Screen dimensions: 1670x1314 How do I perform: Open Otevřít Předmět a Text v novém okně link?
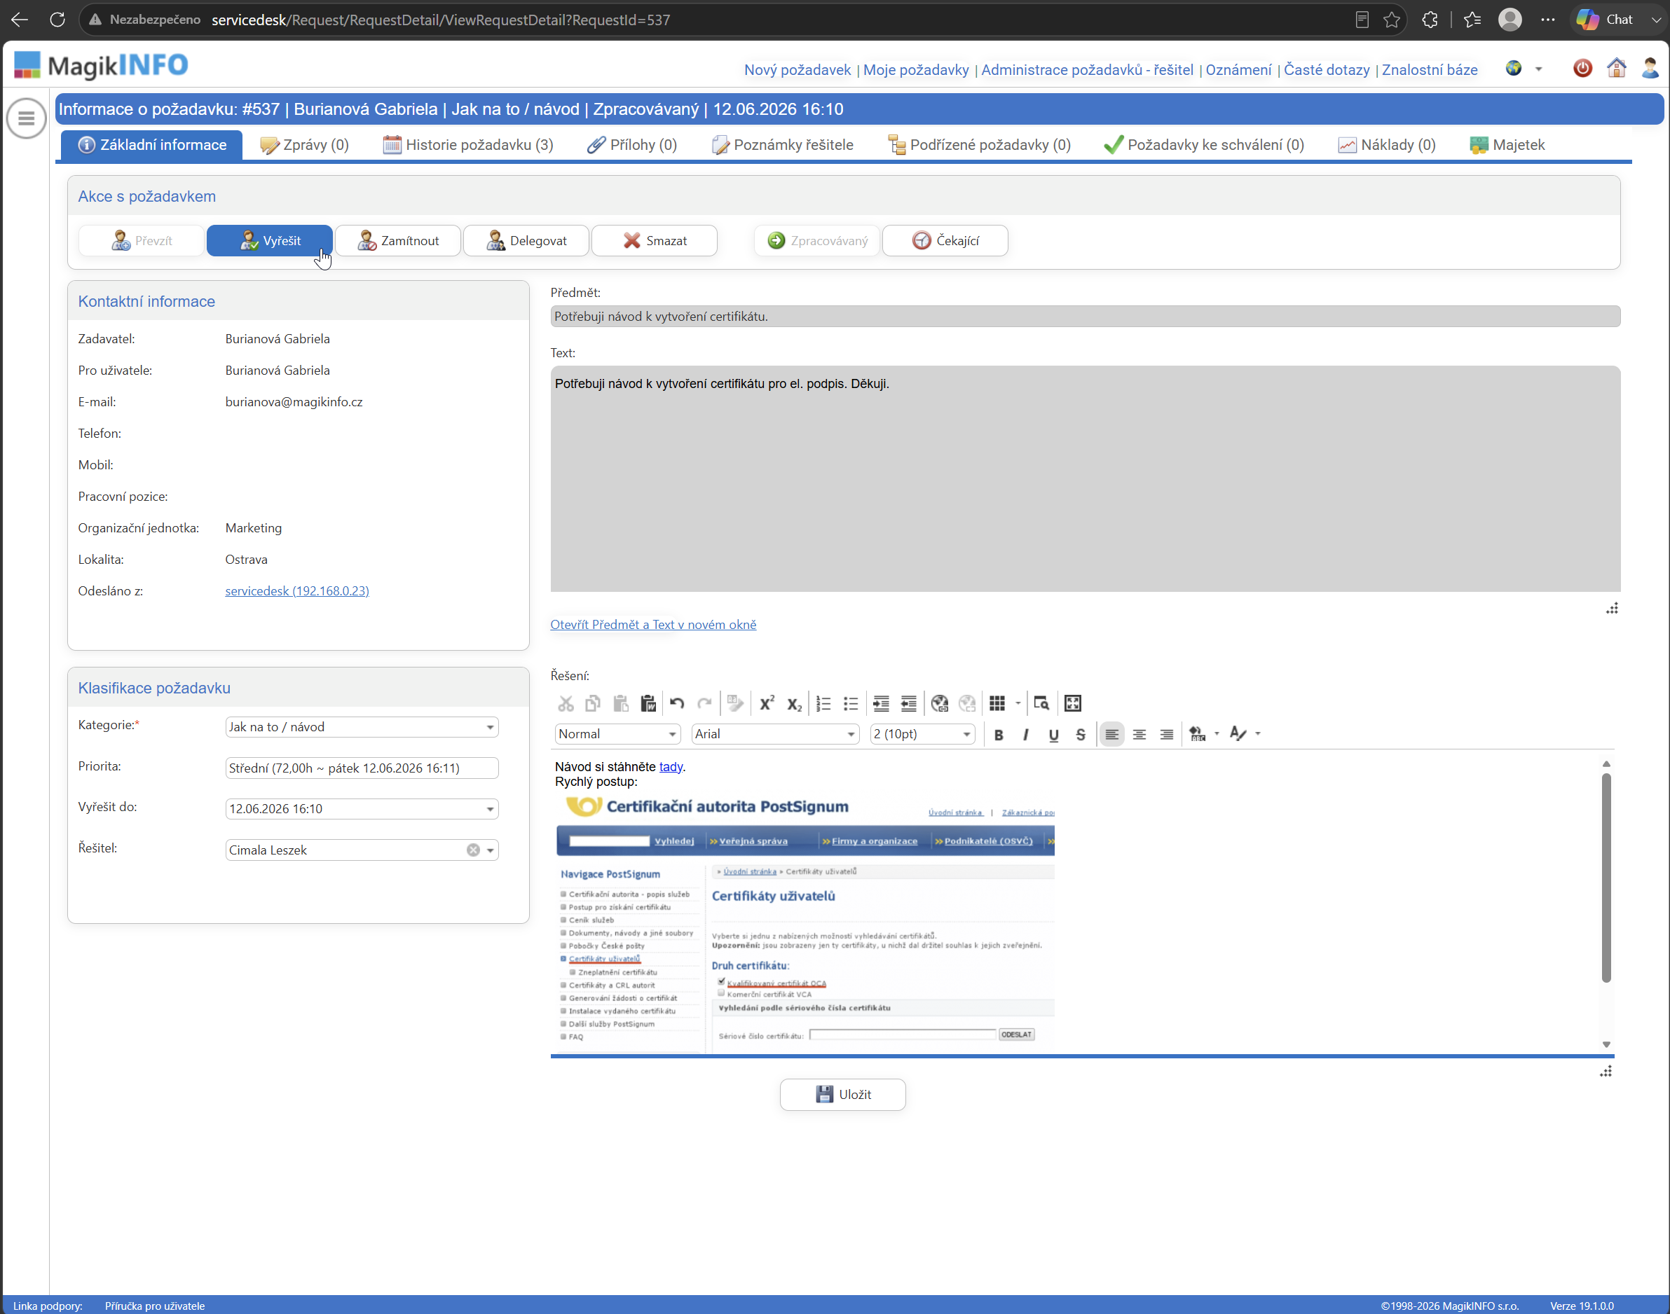[653, 625]
